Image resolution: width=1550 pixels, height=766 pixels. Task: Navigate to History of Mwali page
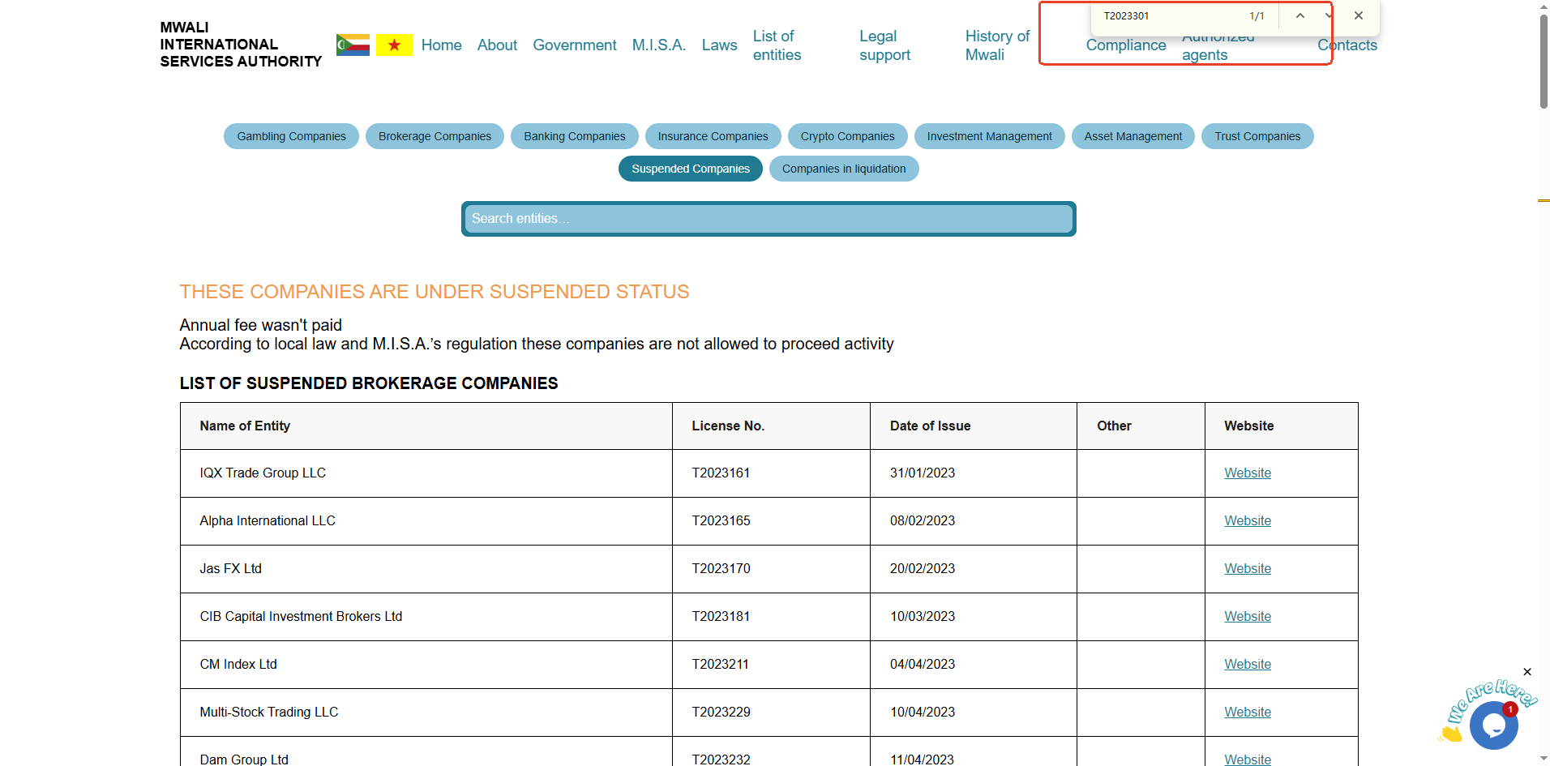[x=996, y=45]
